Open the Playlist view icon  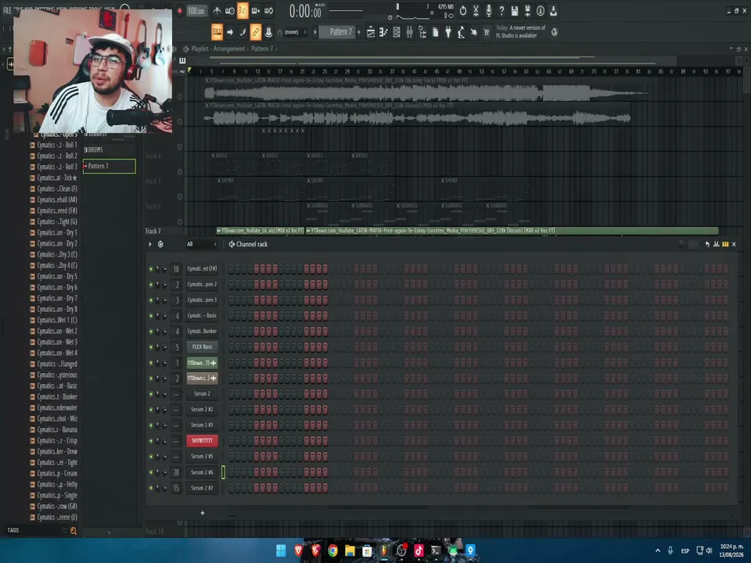371,32
